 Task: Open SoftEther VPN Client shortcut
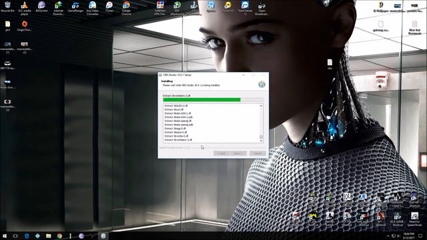(160, 7)
